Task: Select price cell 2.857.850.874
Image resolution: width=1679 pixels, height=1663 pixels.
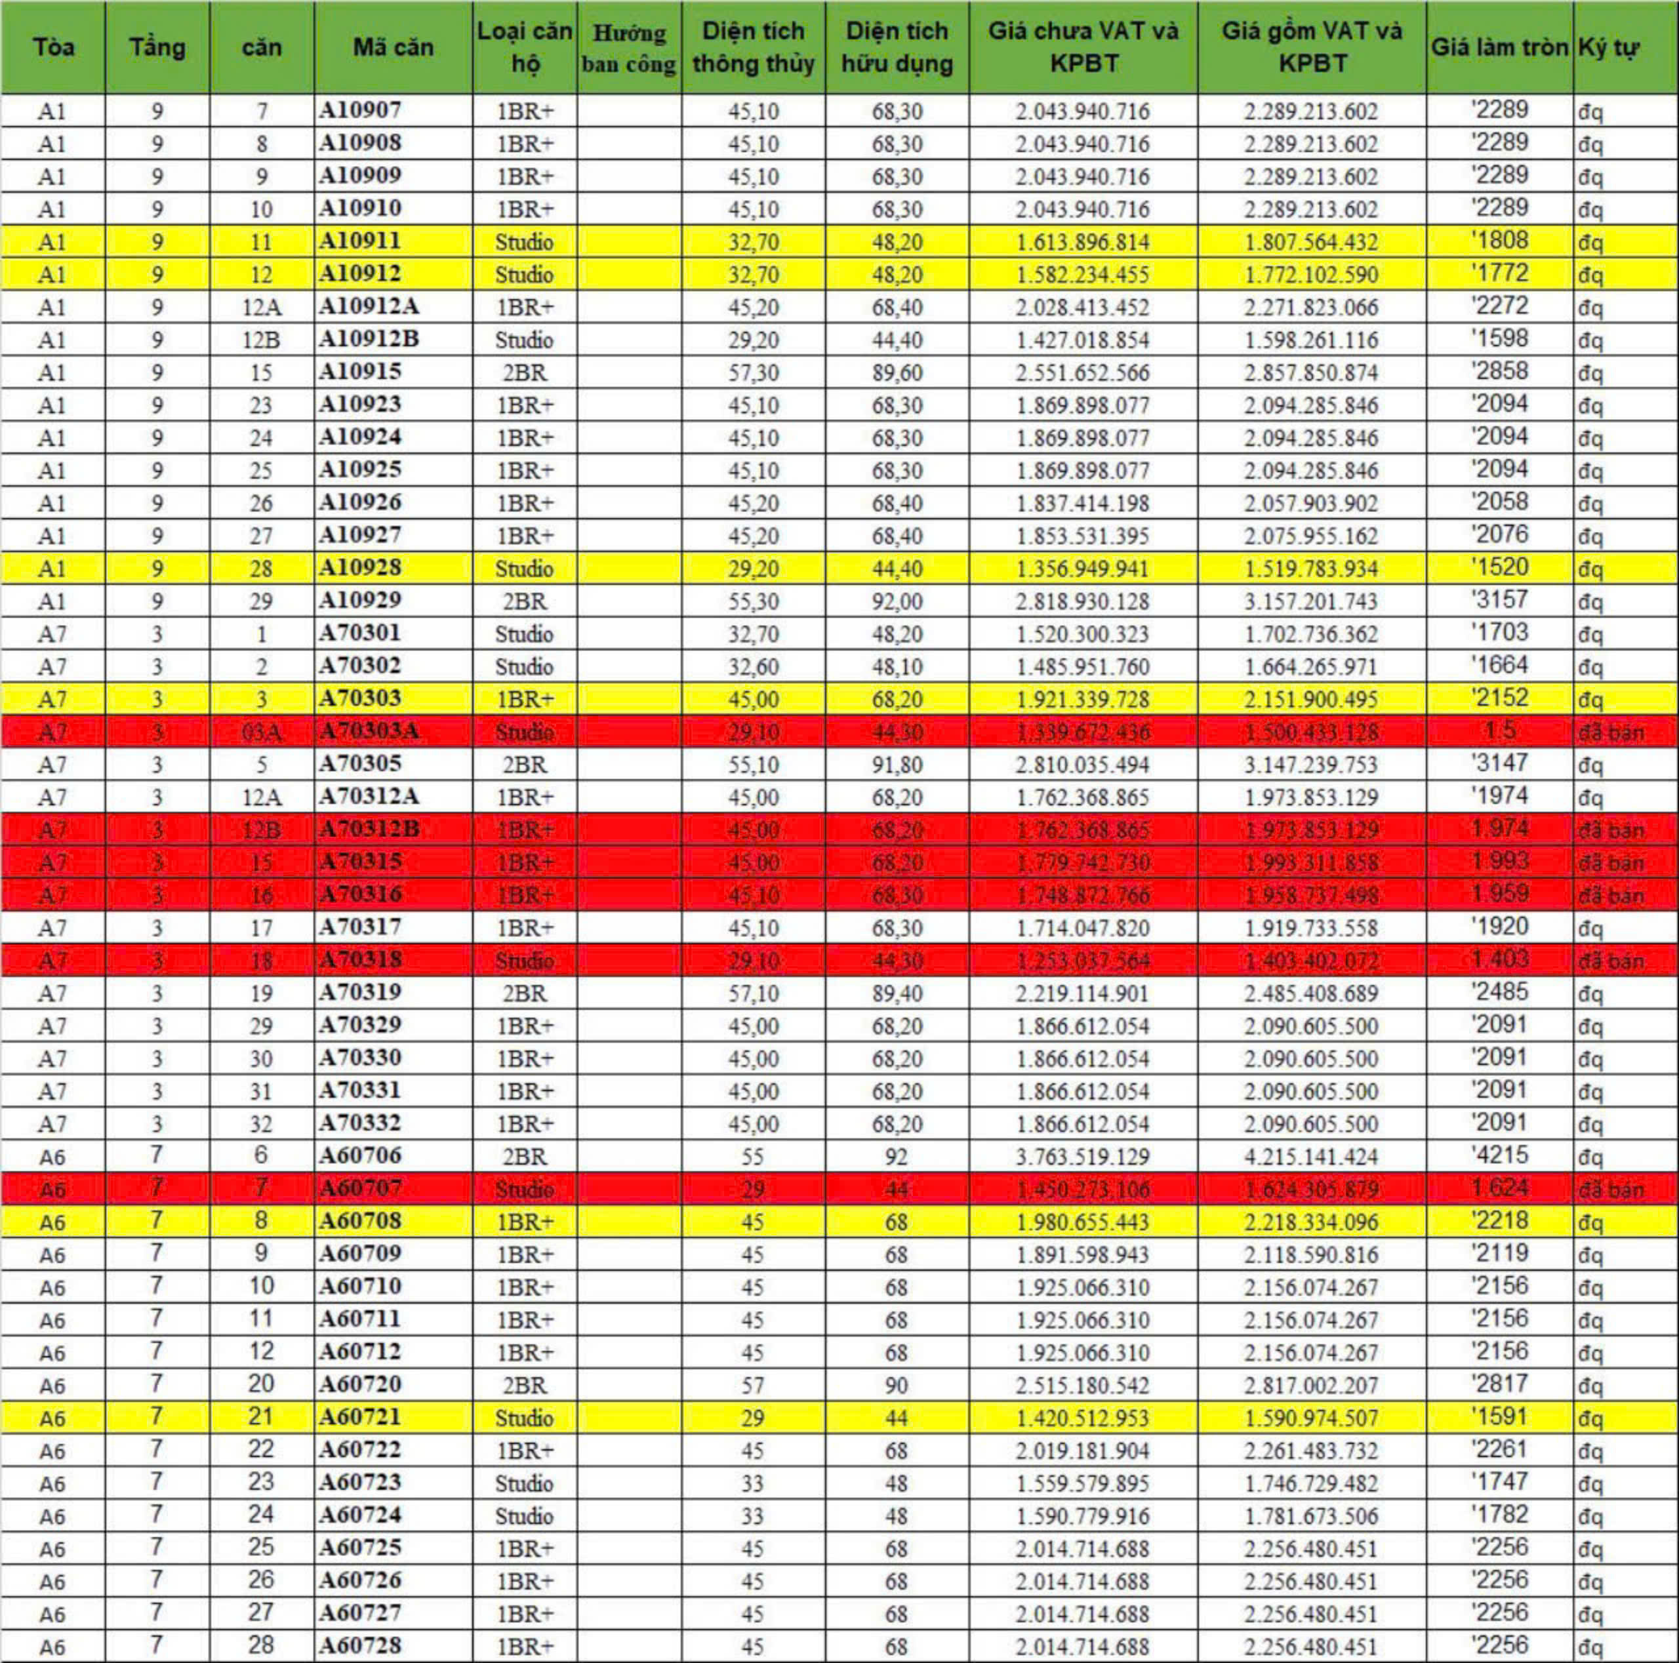Action: pos(1310,372)
